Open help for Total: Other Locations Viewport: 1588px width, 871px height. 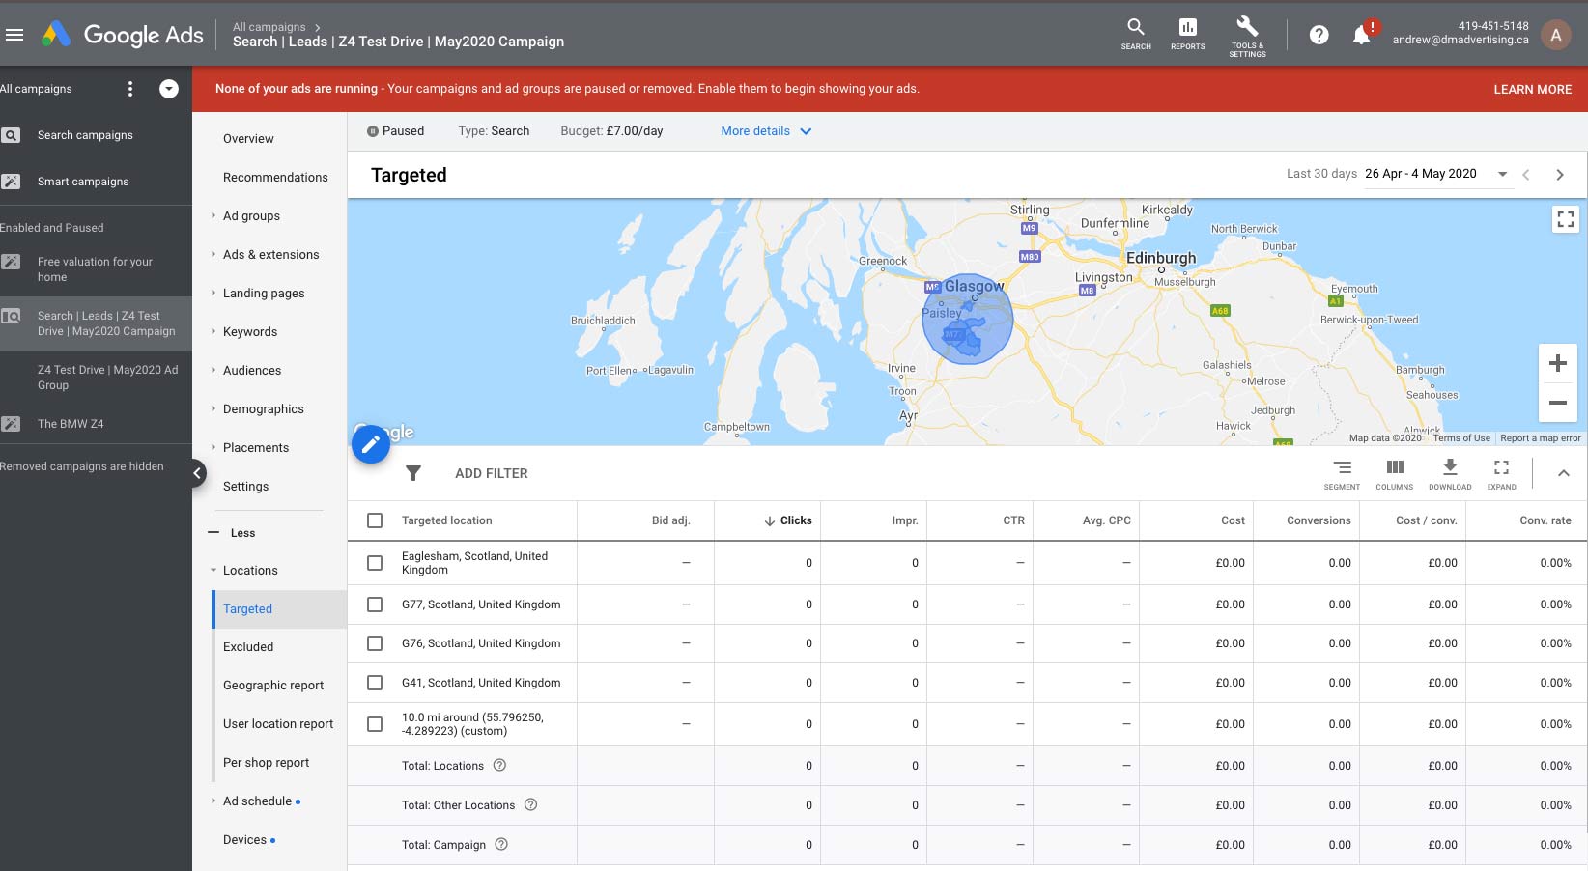tap(530, 804)
